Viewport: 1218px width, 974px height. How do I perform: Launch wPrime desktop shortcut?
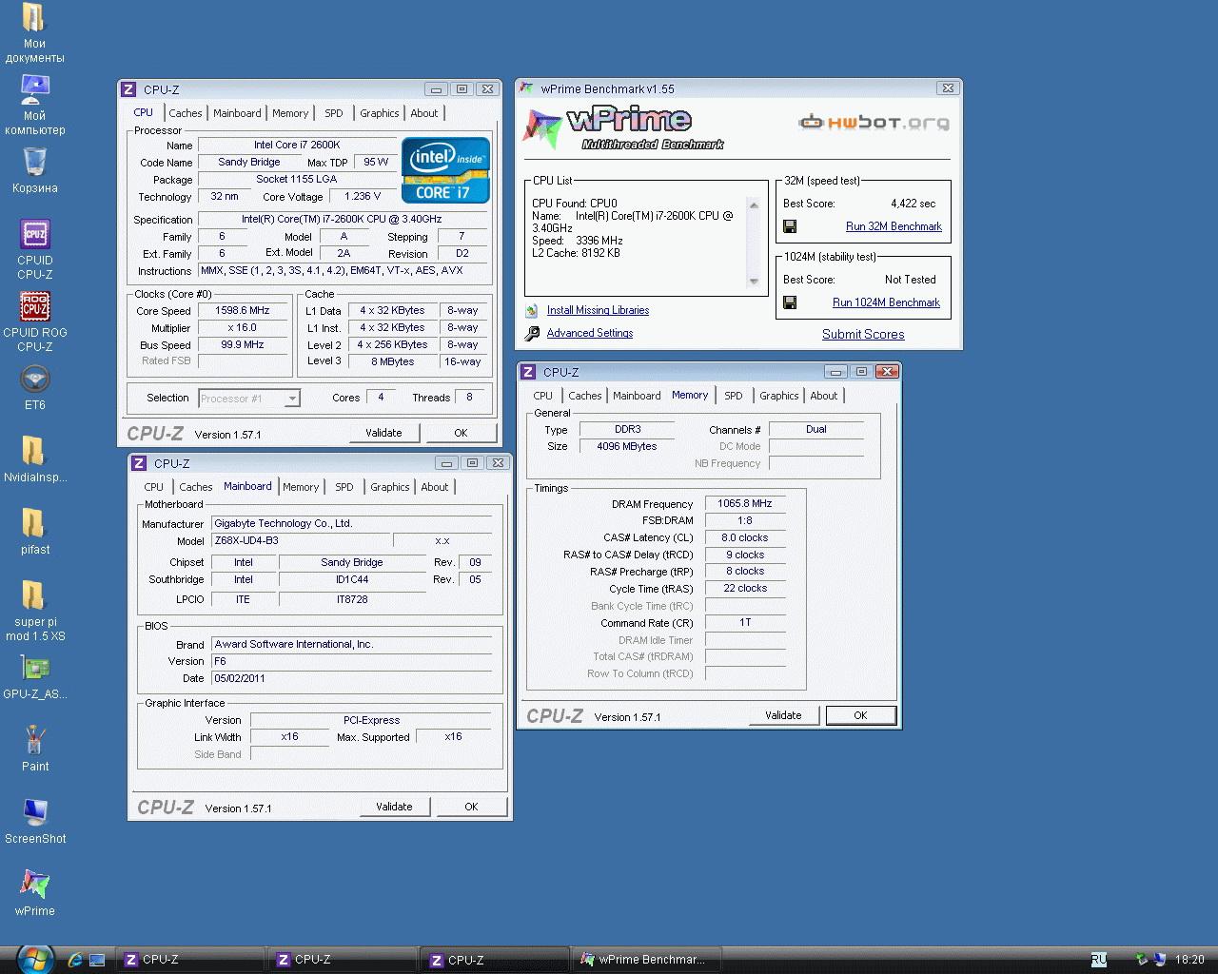34,893
